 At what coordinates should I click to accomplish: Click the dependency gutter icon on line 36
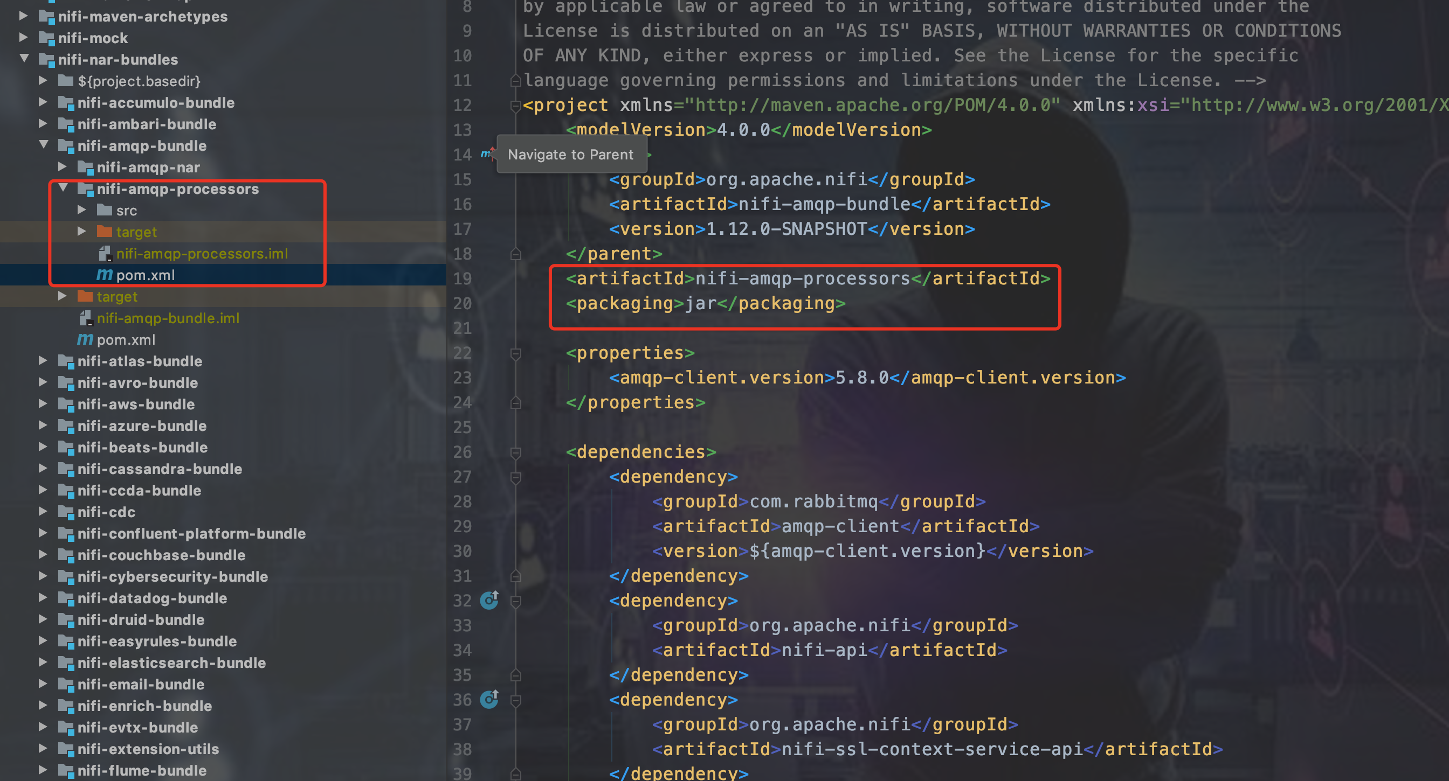(x=489, y=699)
